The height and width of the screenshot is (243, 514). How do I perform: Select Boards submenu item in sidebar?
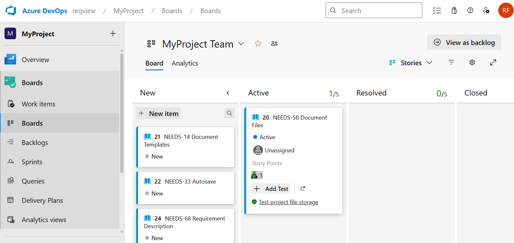coord(60,123)
